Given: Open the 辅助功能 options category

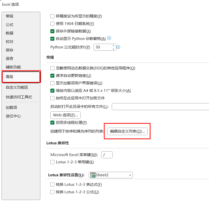Looking at the screenshot, I should 13,67.
